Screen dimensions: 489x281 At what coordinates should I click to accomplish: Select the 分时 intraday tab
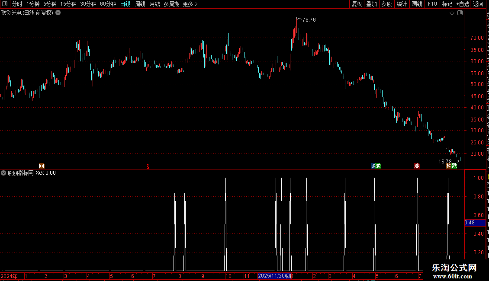pos(17,4)
